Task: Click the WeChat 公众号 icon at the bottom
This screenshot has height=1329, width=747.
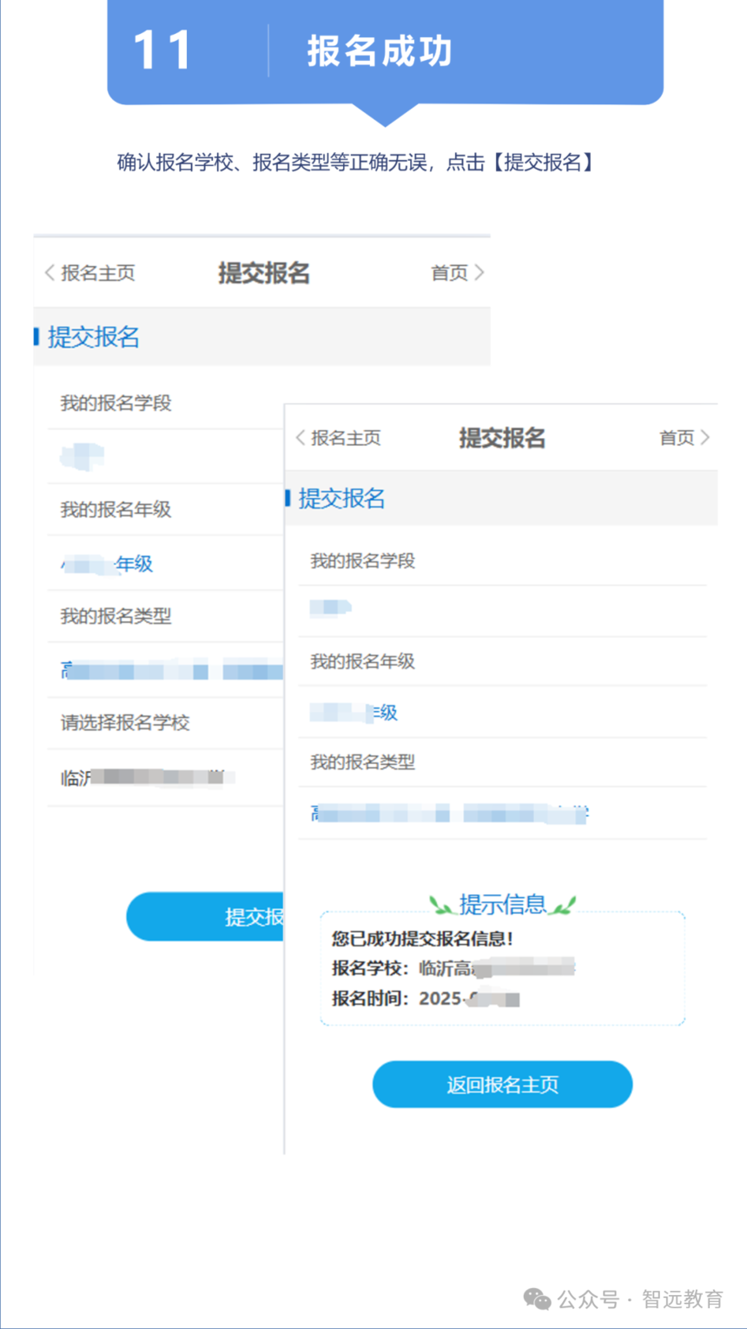Action: click(537, 1299)
